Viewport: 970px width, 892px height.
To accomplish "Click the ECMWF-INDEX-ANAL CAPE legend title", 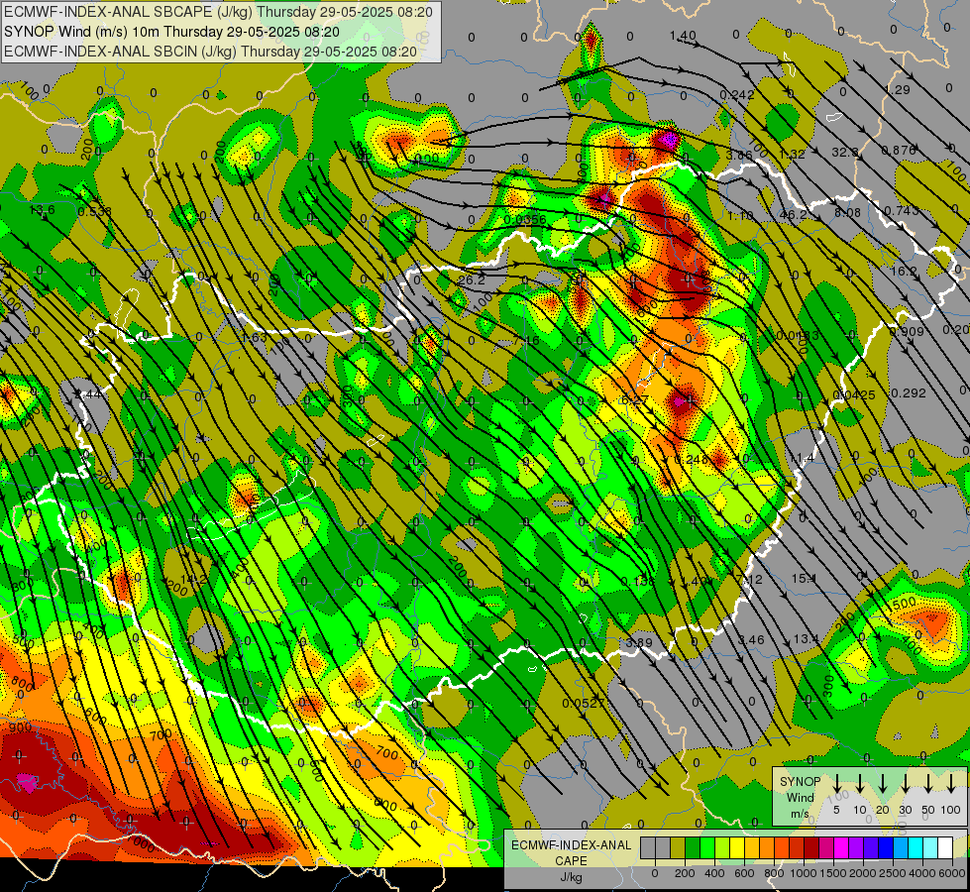I will point(571,861).
